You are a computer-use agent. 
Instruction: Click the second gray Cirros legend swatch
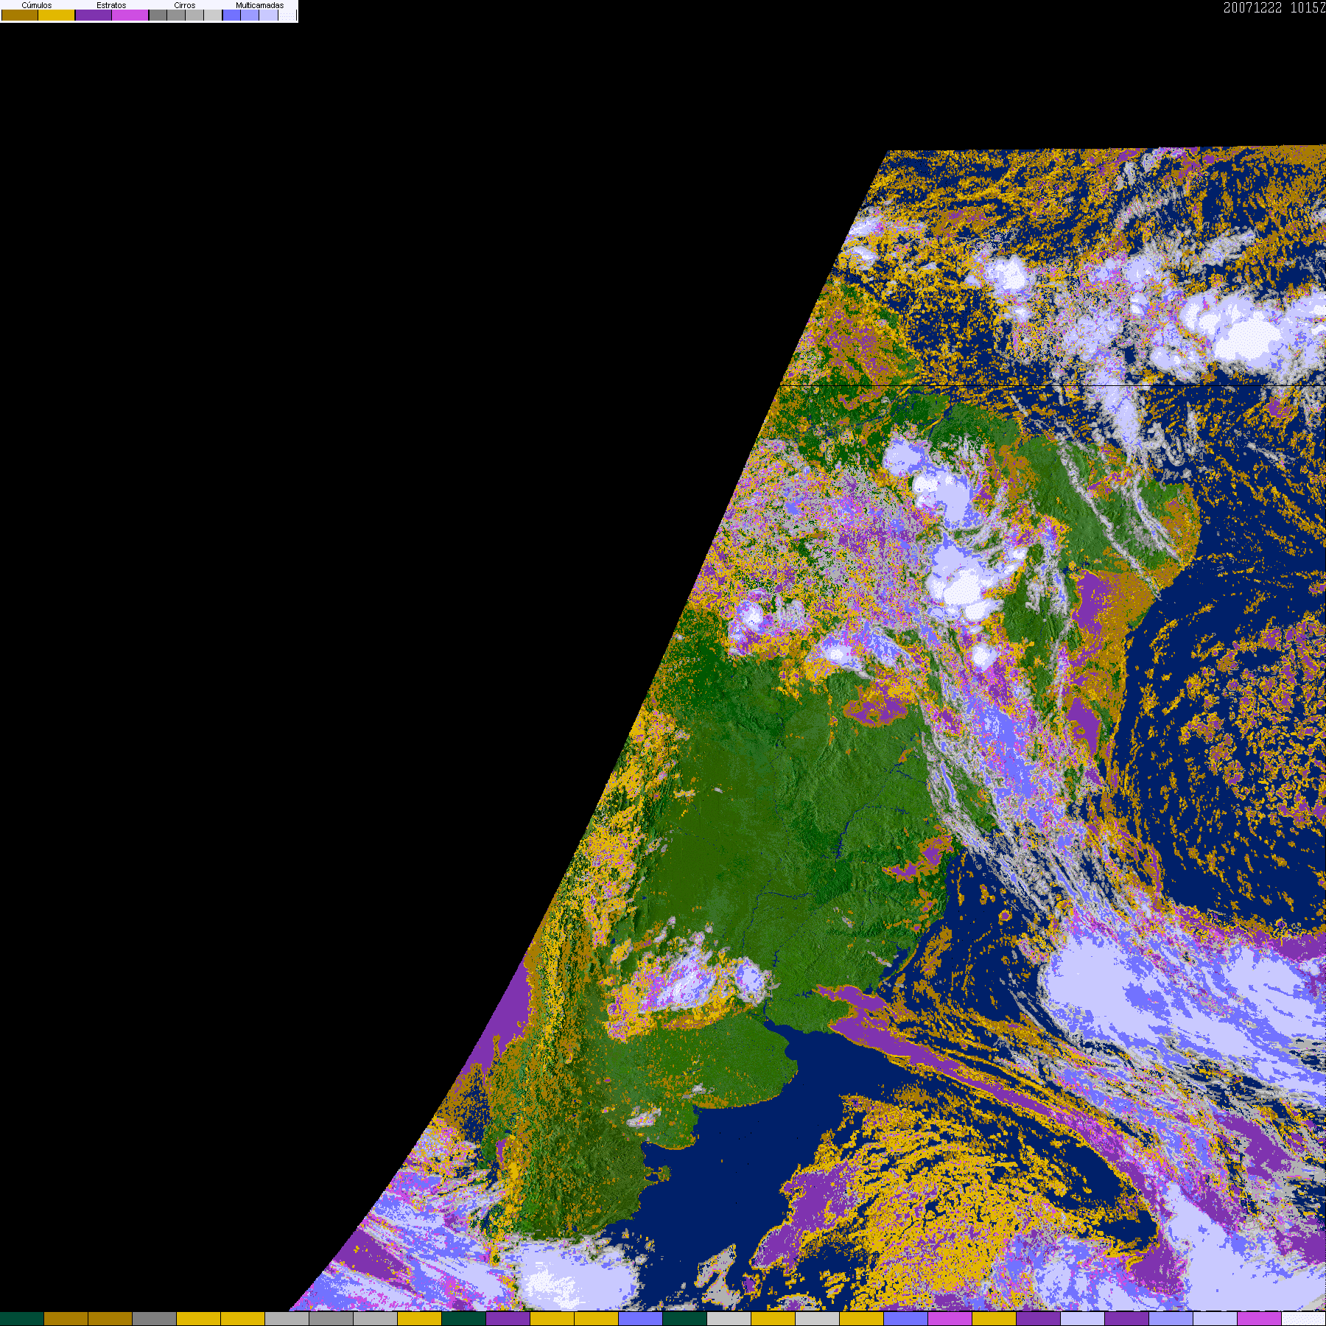pyautogui.click(x=176, y=15)
